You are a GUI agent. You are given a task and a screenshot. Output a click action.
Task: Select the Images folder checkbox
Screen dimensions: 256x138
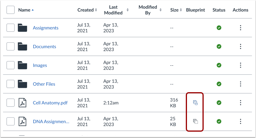11,65
